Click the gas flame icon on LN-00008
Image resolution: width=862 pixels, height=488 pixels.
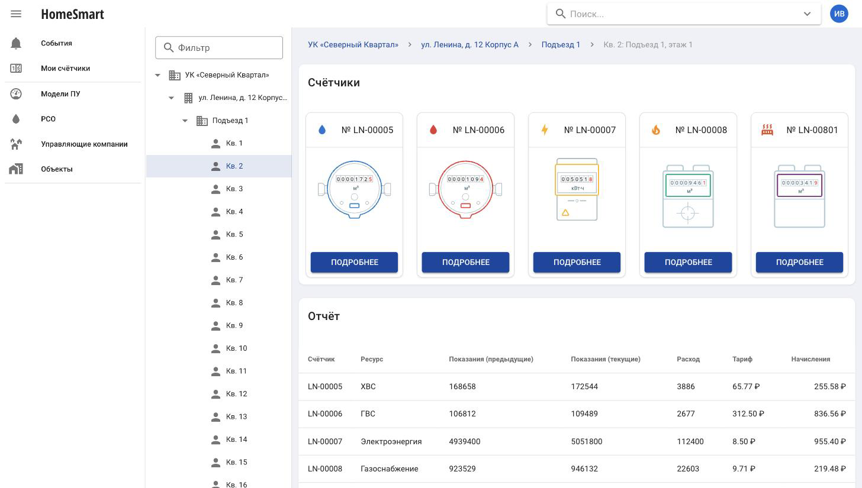(656, 130)
